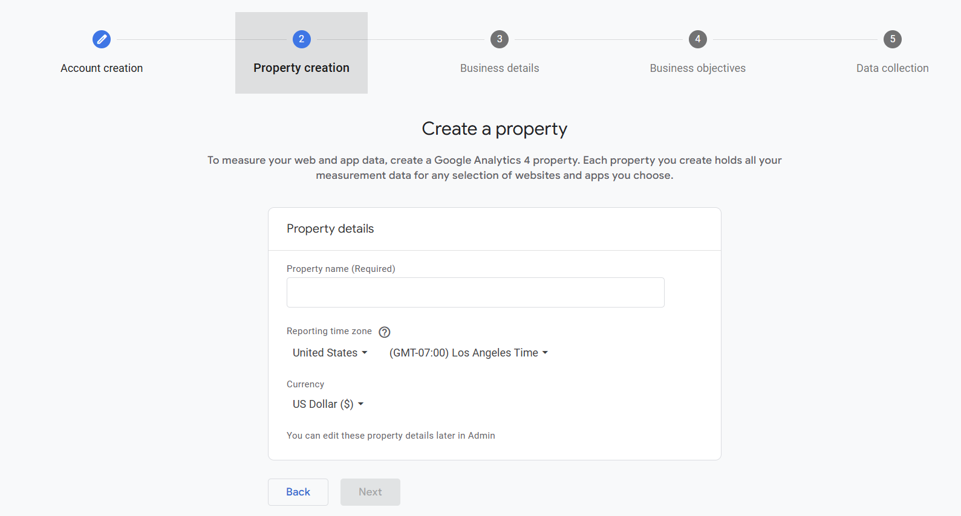Image resolution: width=961 pixels, height=516 pixels.
Task: Select the Business details step label
Action: (500, 68)
